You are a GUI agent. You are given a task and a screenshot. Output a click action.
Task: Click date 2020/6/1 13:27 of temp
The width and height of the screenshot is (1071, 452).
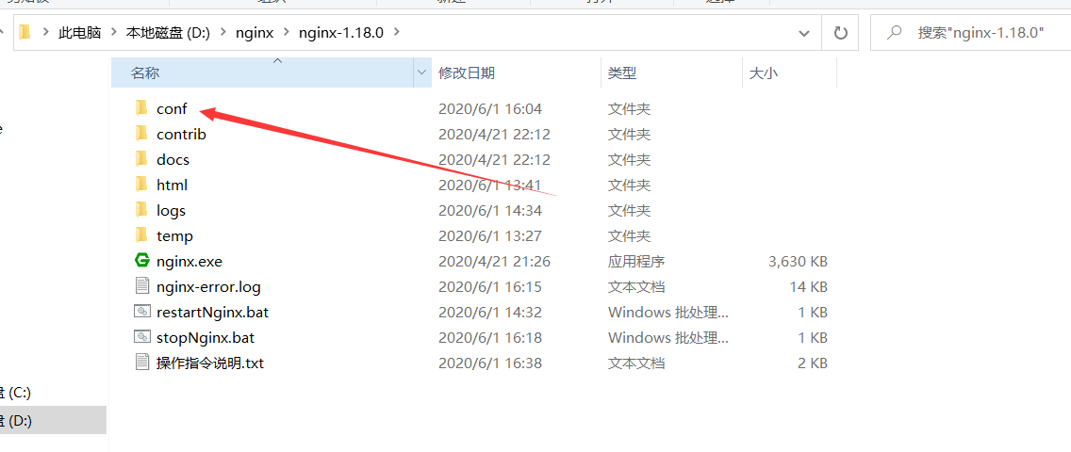[489, 235]
